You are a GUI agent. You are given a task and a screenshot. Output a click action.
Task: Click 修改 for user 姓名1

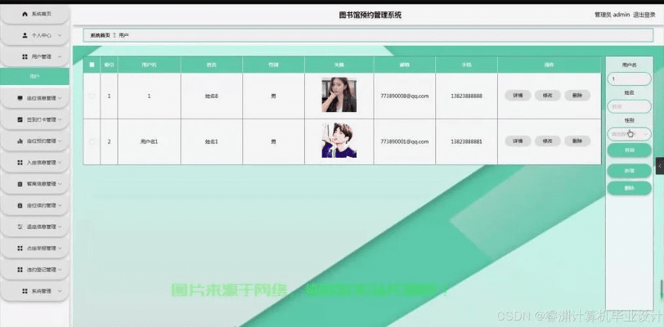548,141
